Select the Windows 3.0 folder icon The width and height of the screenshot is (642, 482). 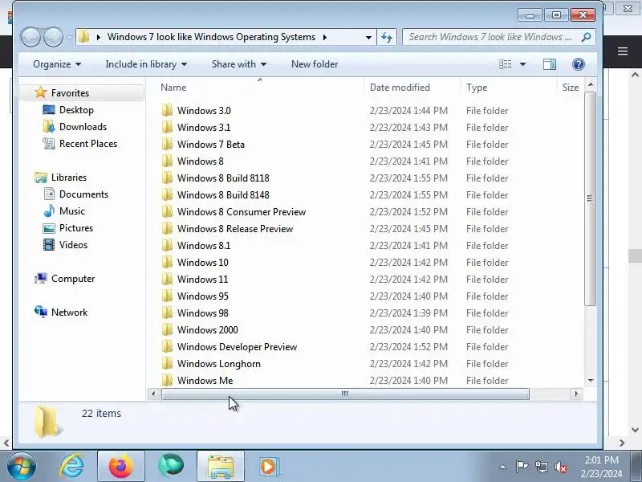click(x=167, y=111)
